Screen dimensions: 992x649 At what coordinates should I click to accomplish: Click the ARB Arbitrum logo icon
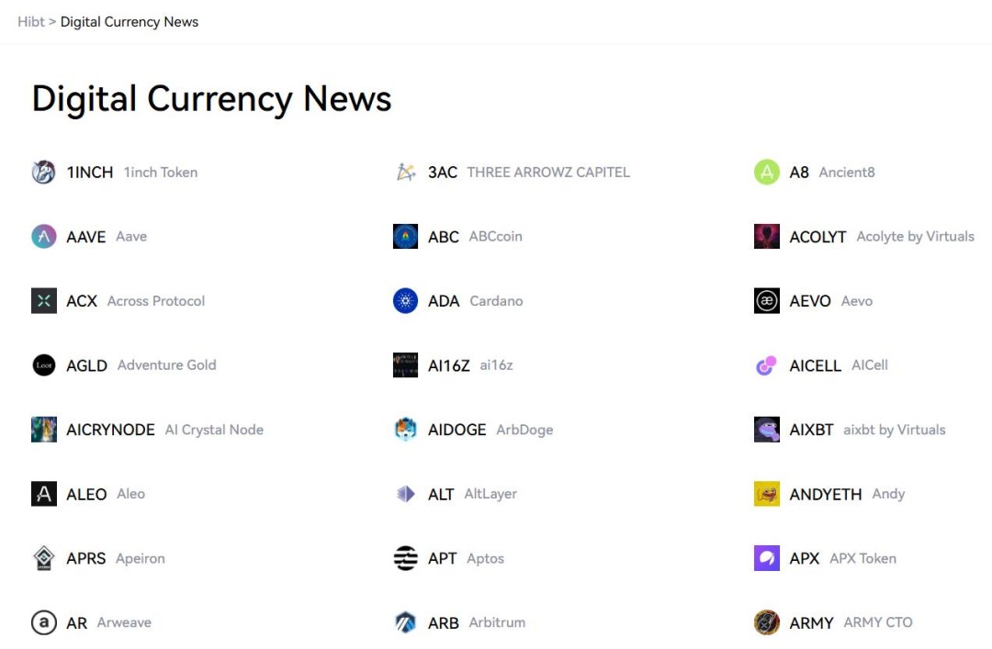[406, 622]
